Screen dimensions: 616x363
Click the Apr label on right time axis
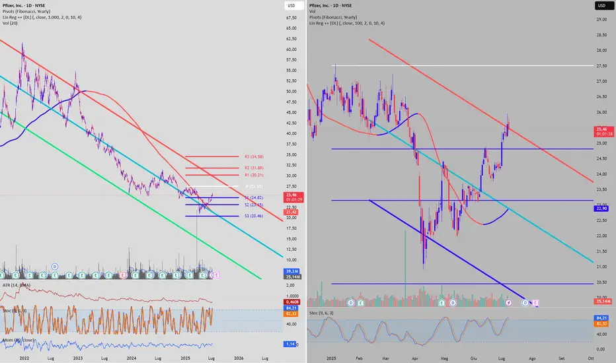coord(415,358)
